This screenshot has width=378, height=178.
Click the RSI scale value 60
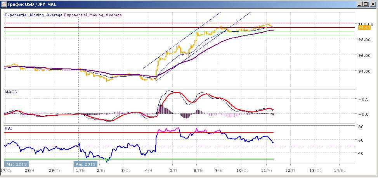pos(361,140)
